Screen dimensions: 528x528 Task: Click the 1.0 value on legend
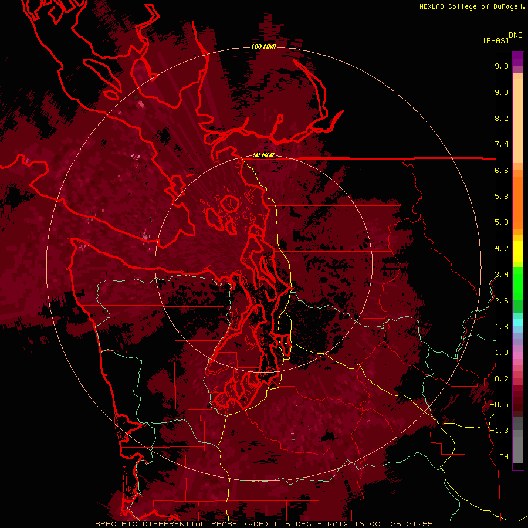pos(502,353)
